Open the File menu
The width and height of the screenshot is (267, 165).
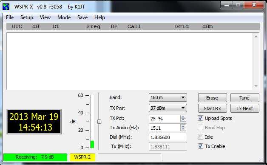[10, 17]
